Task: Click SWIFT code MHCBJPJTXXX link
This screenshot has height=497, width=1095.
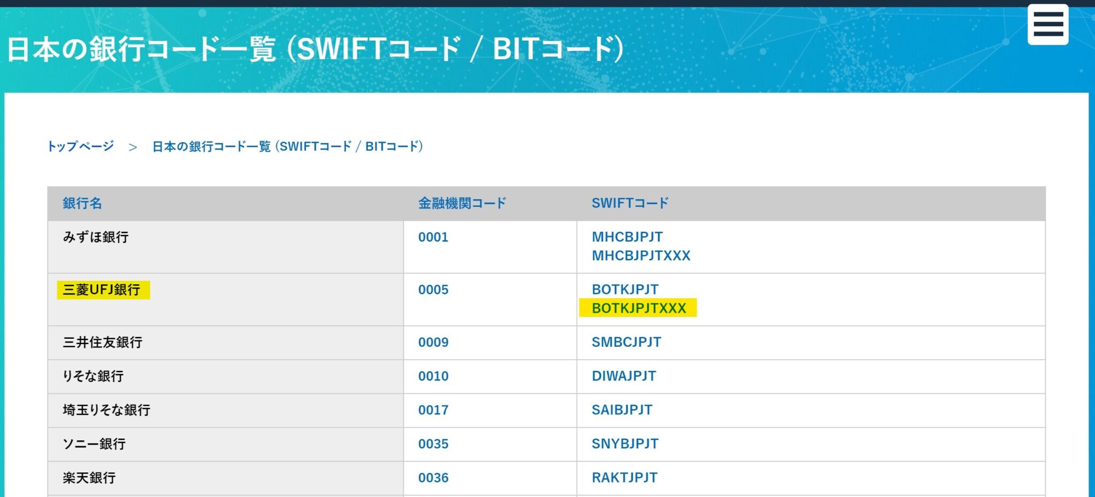Action: tap(639, 255)
